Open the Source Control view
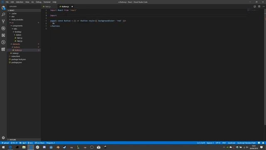The height and width of the screenshot is (150, 266). (x=3, y=21)
